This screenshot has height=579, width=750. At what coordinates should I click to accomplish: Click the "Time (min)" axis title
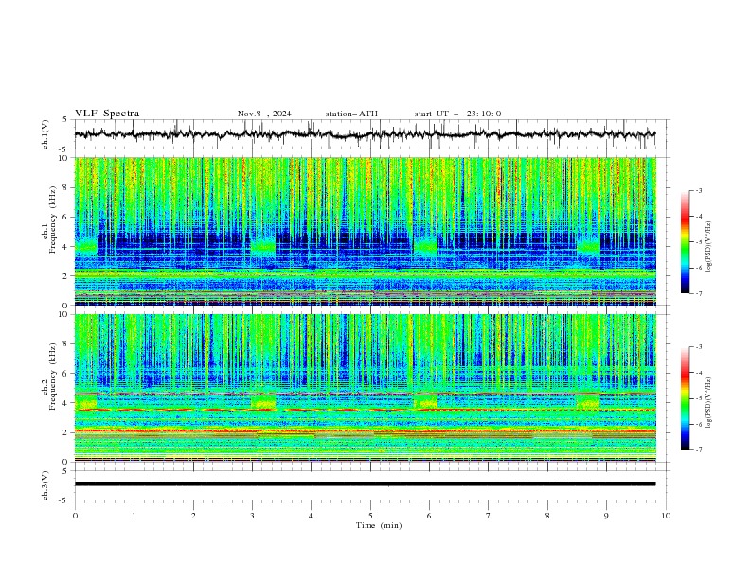point(379,525)
